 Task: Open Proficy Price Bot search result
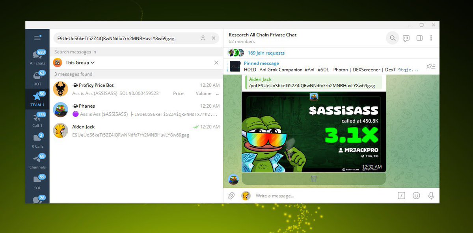coord(136,89)
